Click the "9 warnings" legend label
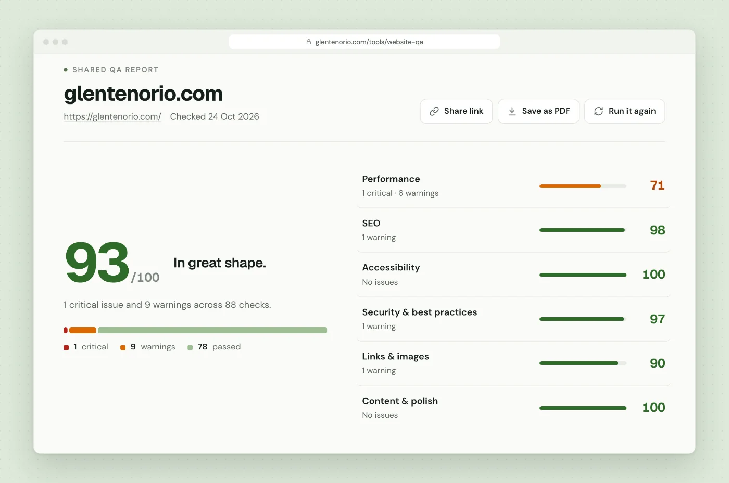Screen dimensions: 729x483 153,347
